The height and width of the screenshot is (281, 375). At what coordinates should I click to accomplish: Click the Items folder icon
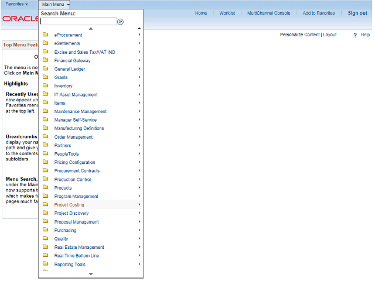[45, 102]
